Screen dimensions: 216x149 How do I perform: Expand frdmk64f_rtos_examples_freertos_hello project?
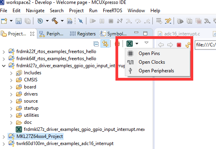coord(4,59)
